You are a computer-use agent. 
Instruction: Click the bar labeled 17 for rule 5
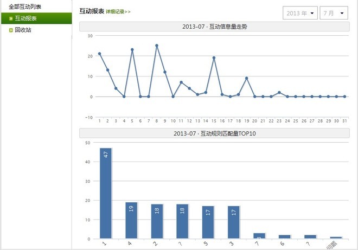208,222
